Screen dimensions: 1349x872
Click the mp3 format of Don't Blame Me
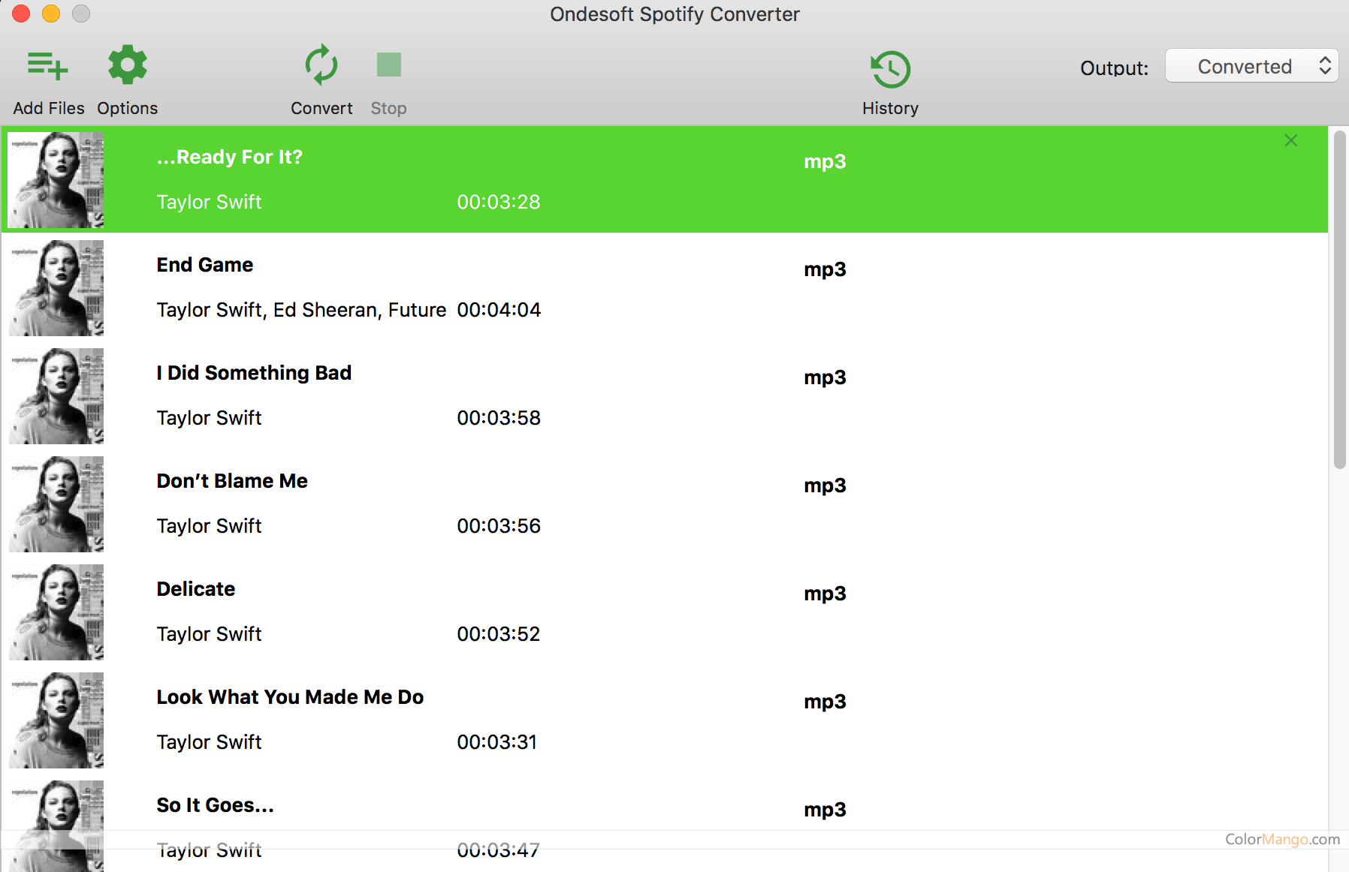[825, 486]
